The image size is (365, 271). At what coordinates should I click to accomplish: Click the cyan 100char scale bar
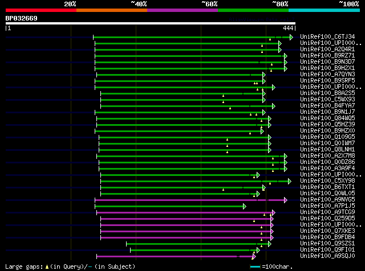pyautogui.click(x=255, y=267)
